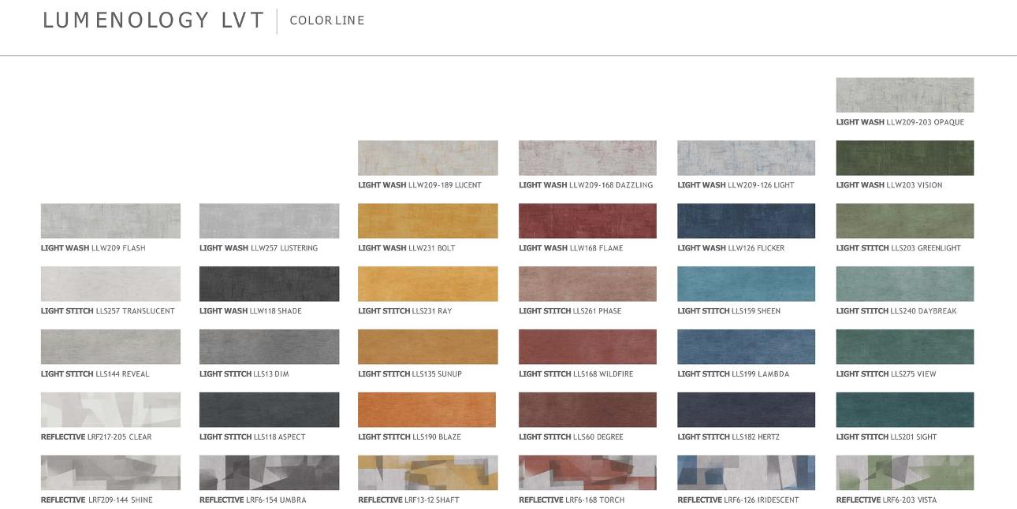Viewport: 1017px width, 509px height.
Task: Click the "LIGHT STITCH LLS199 LAMBDA" label
Action: coord(733,374)
